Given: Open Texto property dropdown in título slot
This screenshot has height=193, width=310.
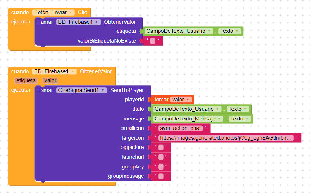Looking at the screenshot, I should click(x=238, y=109).
